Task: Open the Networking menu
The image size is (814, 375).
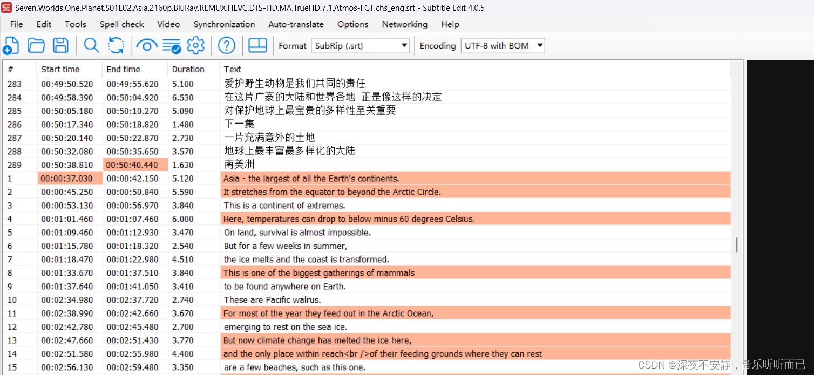Action: pos(404,24)
